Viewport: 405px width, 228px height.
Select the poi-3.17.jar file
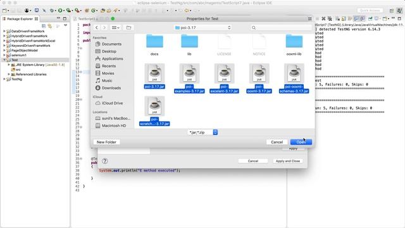point(154,76)
